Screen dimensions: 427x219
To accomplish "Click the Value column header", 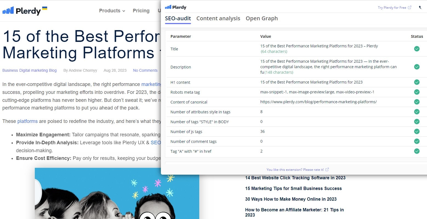I will pyautogui.click(x=266, y=36).
